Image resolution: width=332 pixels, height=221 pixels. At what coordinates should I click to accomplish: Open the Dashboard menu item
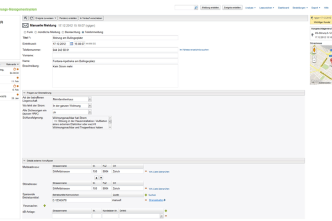tap(283, 7)
